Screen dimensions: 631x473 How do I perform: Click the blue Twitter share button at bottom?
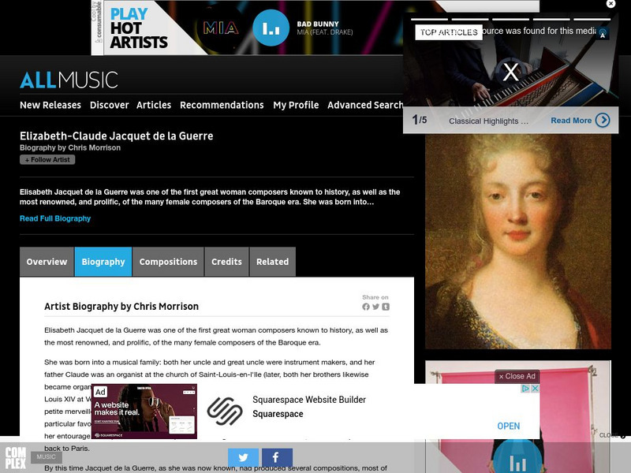[x=243, y=458]
